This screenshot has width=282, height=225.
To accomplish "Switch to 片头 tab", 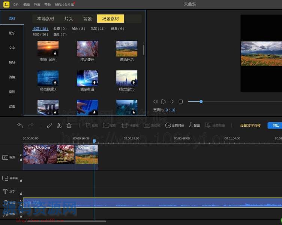I will [69, 19].
